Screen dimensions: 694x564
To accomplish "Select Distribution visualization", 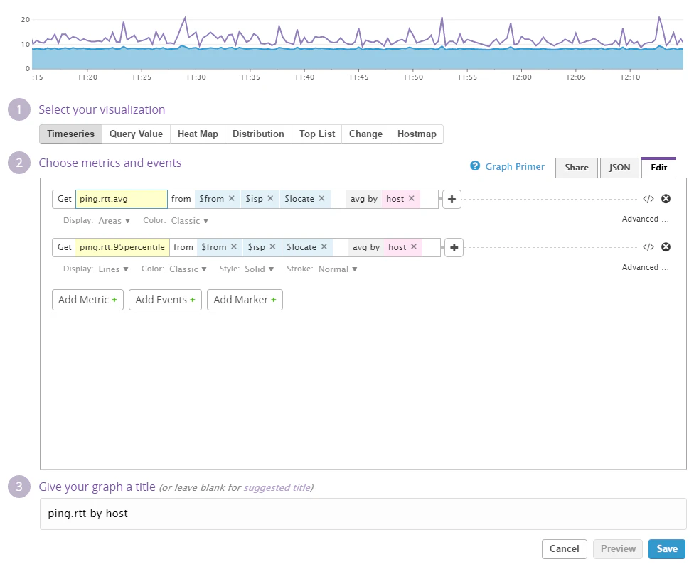I will click(259, 134).
